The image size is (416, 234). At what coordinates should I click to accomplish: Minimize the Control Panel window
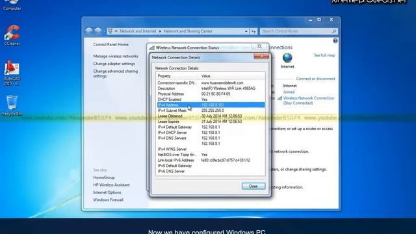[x=310, y=20]
